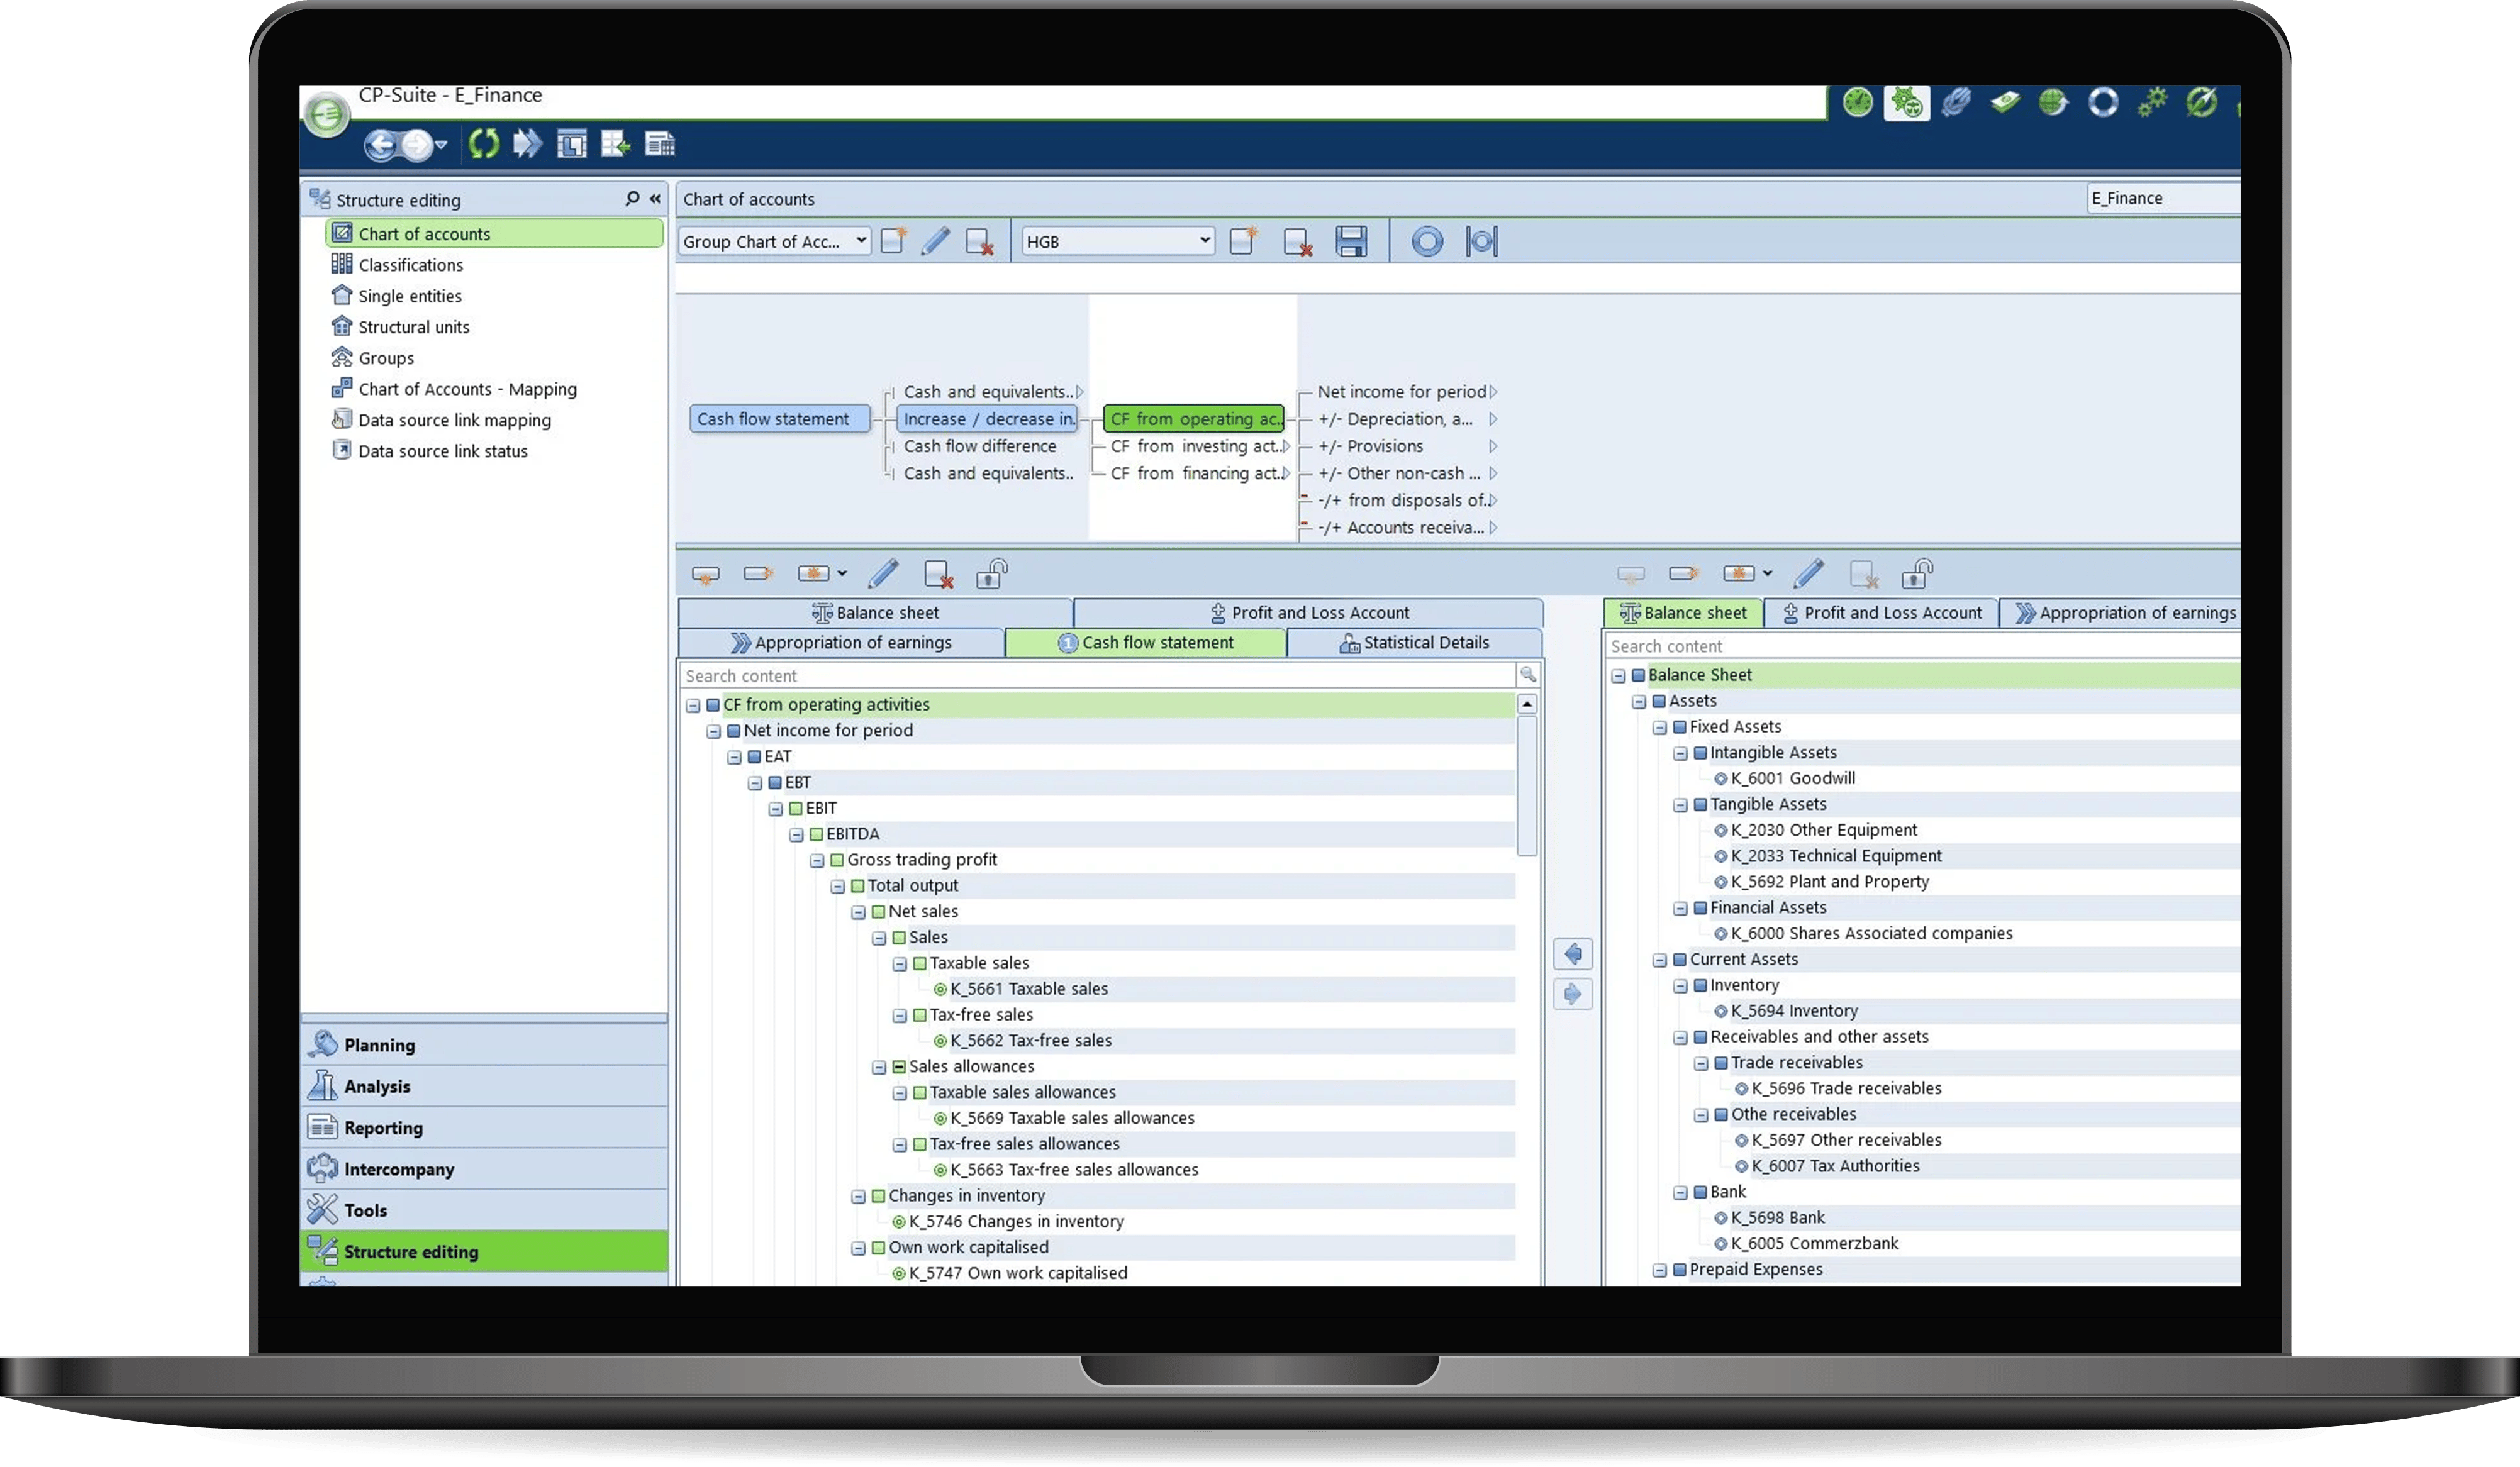Save with the floppy disk icon
This screenshot has width=2520, height=1467.
pyautogui.click(x=1351, y=242)
